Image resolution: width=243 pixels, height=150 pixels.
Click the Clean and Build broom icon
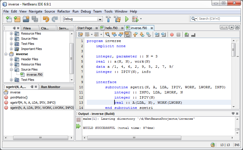pyautogui.click(x=117, y=19)
